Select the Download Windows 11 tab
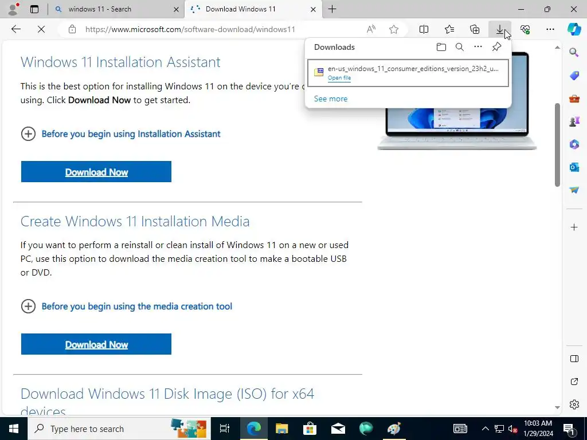This screenshot has height=440, width=587. 253,9
